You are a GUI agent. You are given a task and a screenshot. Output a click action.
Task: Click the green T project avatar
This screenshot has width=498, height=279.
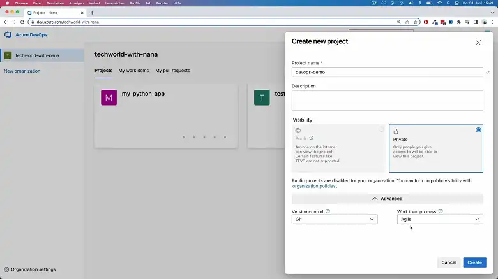click(x=262, y=97)
